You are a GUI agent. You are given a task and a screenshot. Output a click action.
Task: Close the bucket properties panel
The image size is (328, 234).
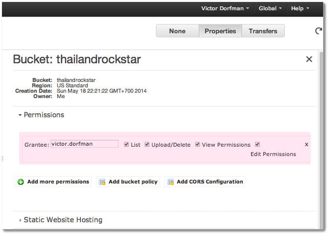click(309, 59)
